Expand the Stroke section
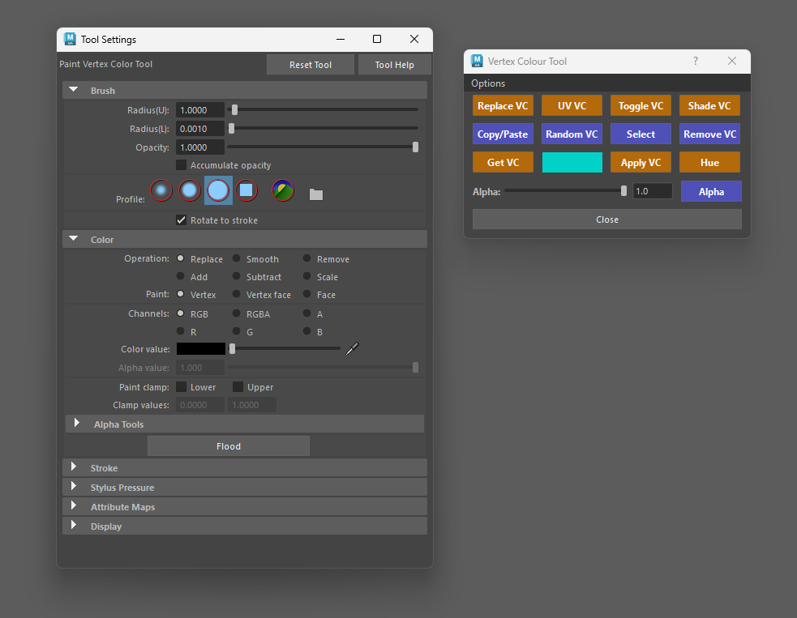The image size is (797, 618). [74, 467]
